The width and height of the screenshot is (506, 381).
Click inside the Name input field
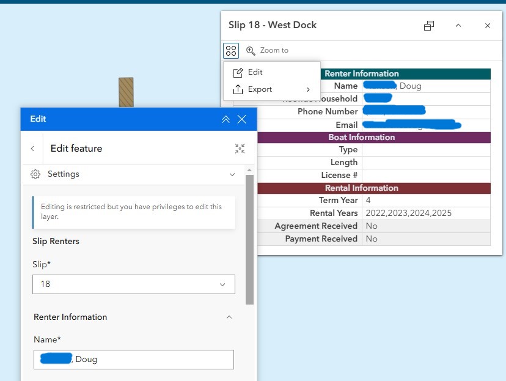133,360
